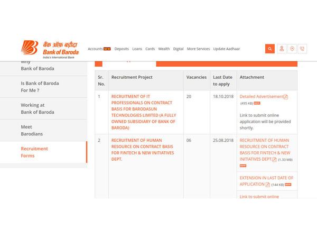Open IT Professionals recruitment project link
The height and width of the screenshot is (238, 317).
[x=144, y=112]
